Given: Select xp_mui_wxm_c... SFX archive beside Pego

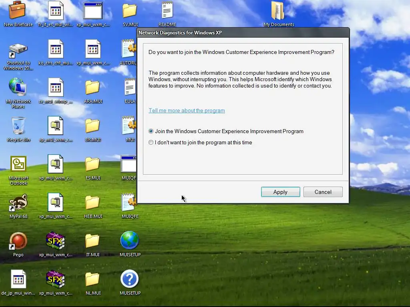Looking at the screenshot, I should (55, 241).
